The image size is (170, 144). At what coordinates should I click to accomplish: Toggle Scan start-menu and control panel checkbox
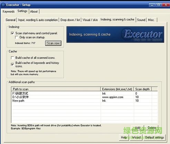tap(12, 33)
